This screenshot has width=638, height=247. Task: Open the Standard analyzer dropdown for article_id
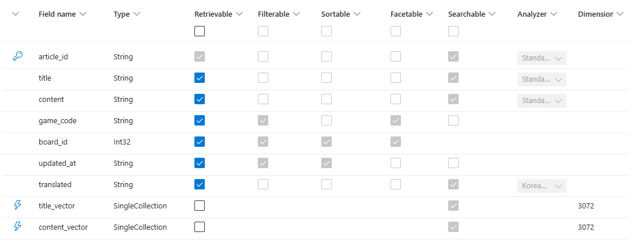[542, 58]
